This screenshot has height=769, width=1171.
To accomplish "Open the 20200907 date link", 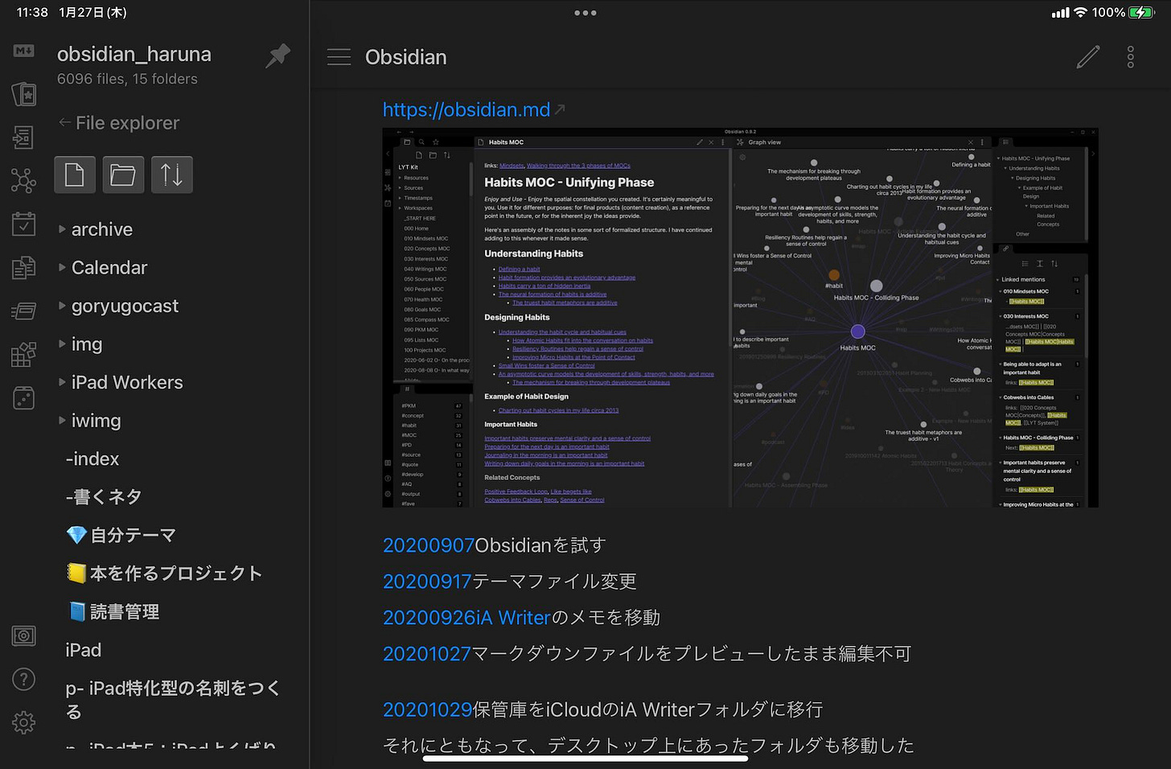I will 429,545.
